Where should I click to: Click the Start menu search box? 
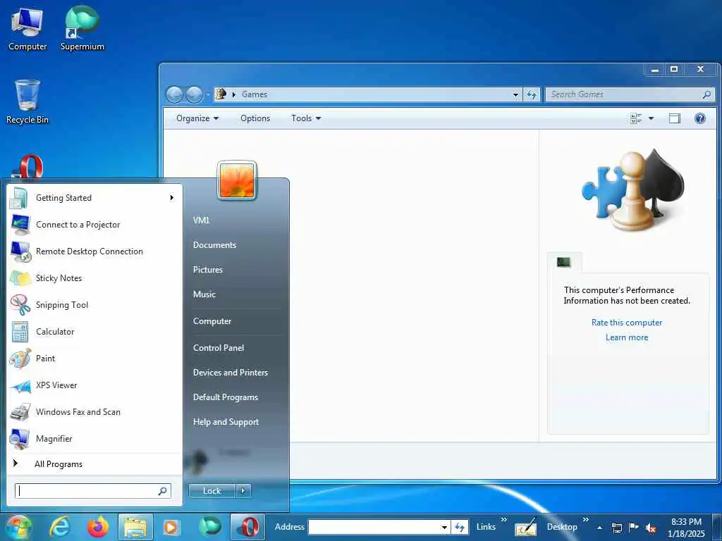coord(92,491)
